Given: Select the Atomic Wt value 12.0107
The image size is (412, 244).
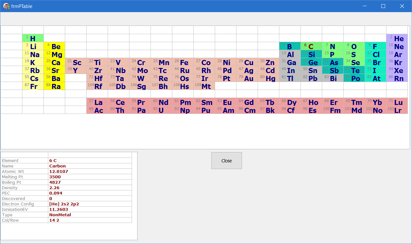Looking at the screenshot, I should tap(89, 171).
